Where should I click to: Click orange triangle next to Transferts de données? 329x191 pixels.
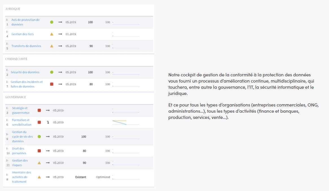pyautogui.click(x=52, y=46)
